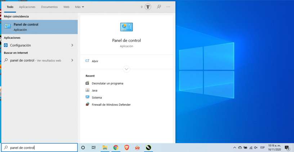Click the feedback icon in search header
The image size is (294, 152).
[159, 7]
